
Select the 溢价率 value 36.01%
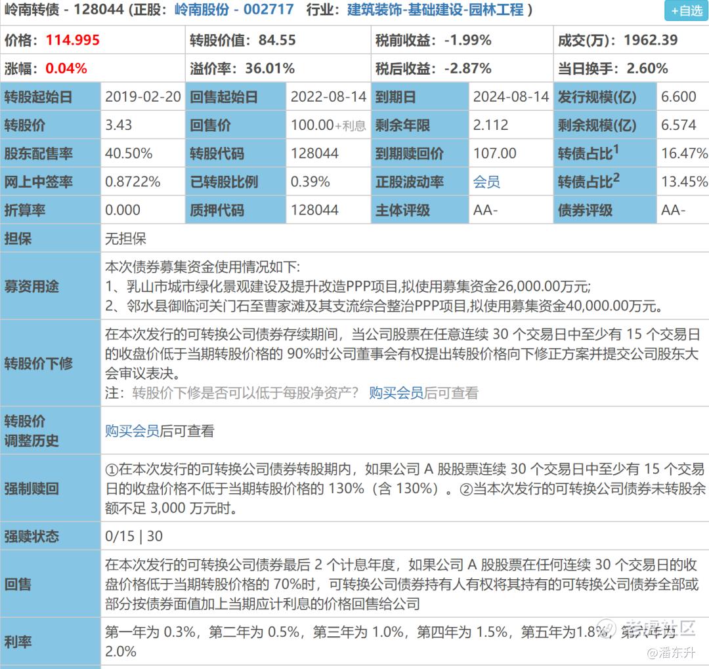270,68
